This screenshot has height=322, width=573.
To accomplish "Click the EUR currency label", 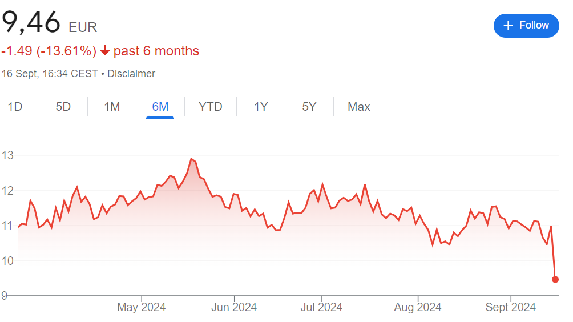I will [x=83, y=27].
